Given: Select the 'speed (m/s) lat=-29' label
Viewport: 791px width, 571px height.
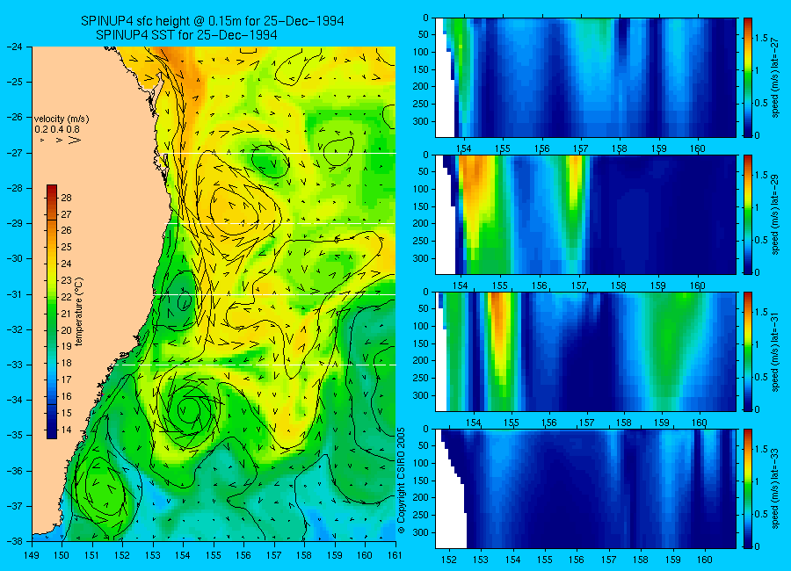Looking at the screenshot, I should click(775, 214).
